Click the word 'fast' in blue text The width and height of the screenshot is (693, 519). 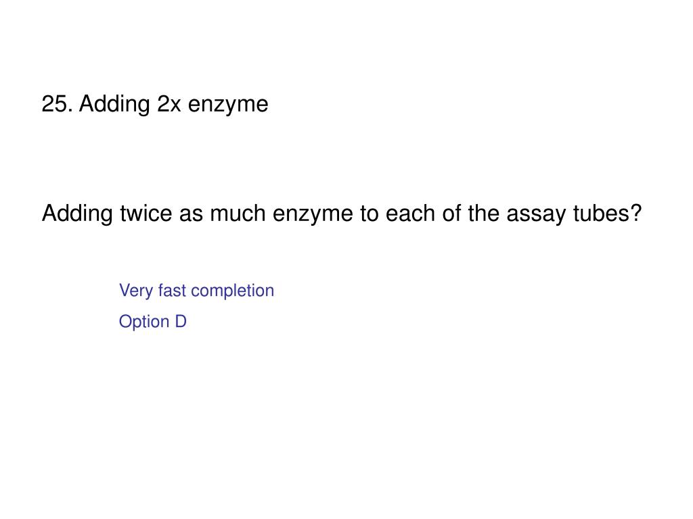(x=172, y=291)
